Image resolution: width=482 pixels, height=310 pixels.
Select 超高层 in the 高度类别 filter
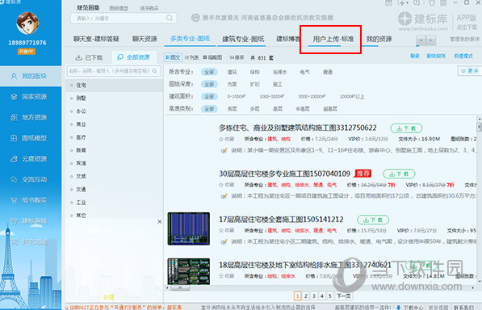tap(330, 109)
